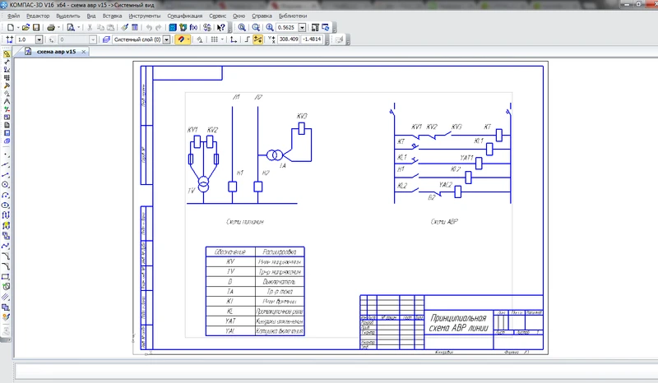Select the Rectangle drawing tool
658x383 pixels.
6,276
